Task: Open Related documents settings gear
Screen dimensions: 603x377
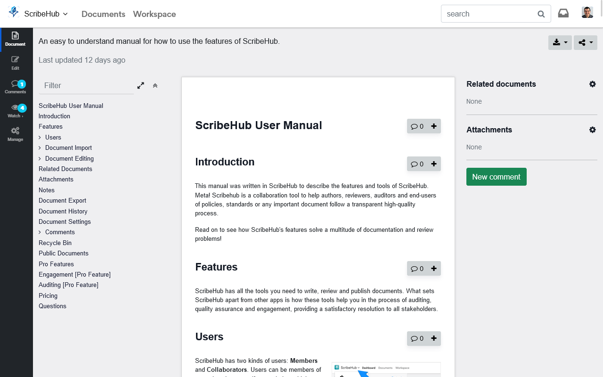Action: [x=593, y=84]
